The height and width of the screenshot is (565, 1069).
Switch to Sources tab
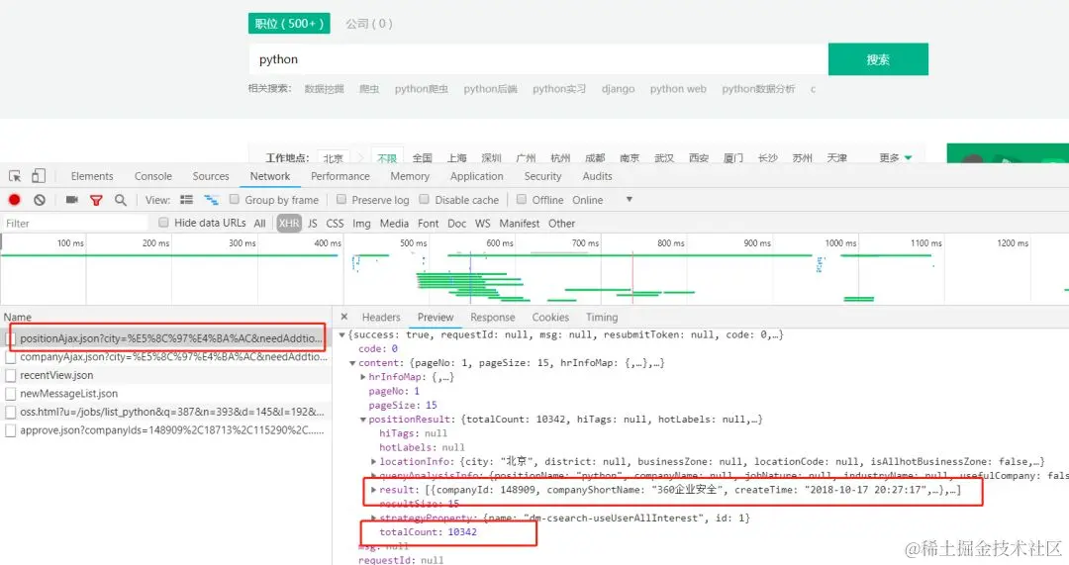tap(211, 176)
